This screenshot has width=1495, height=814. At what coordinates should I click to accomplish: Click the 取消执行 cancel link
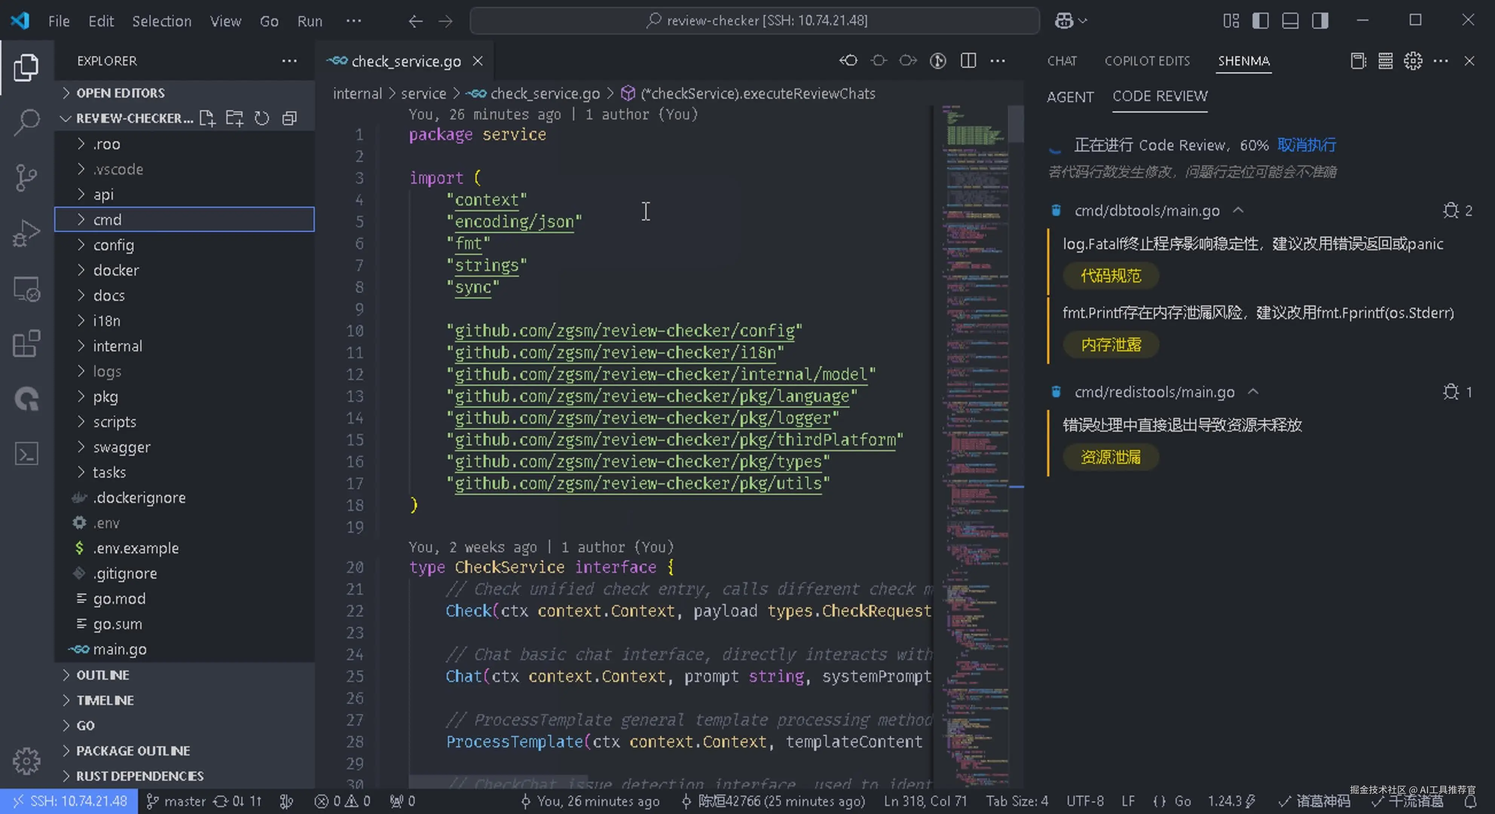pos(1306,145)
